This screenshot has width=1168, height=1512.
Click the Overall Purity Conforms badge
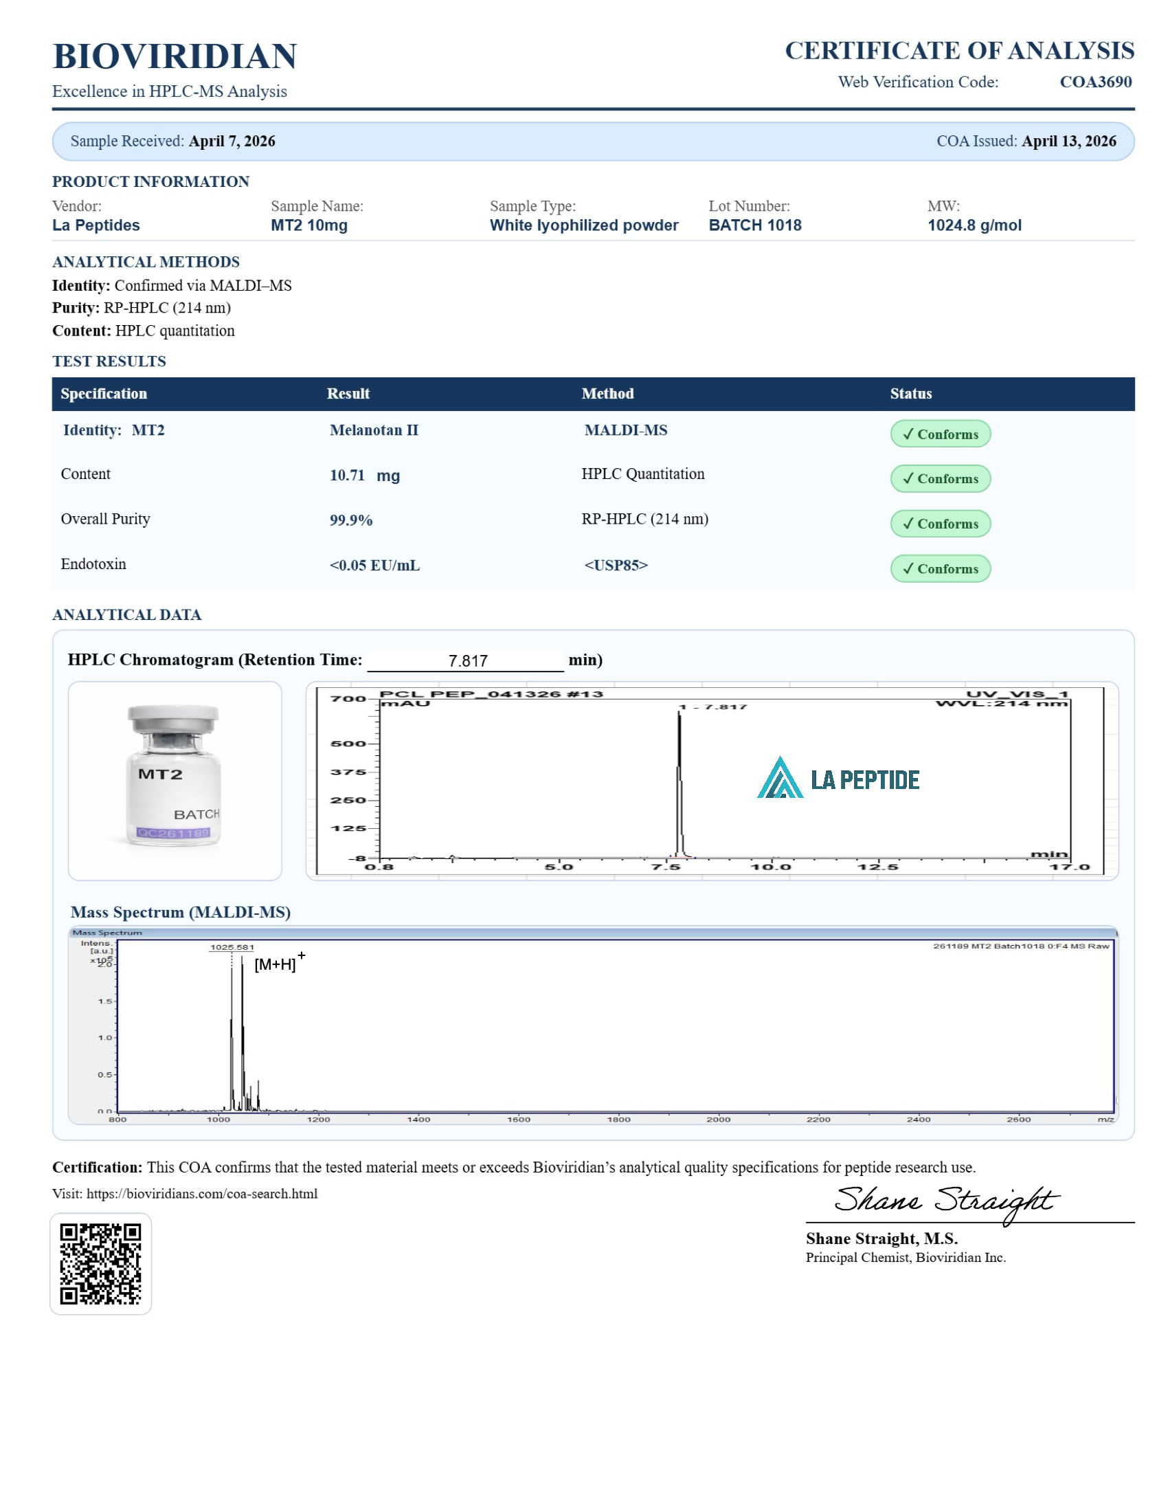coord(940,524)
